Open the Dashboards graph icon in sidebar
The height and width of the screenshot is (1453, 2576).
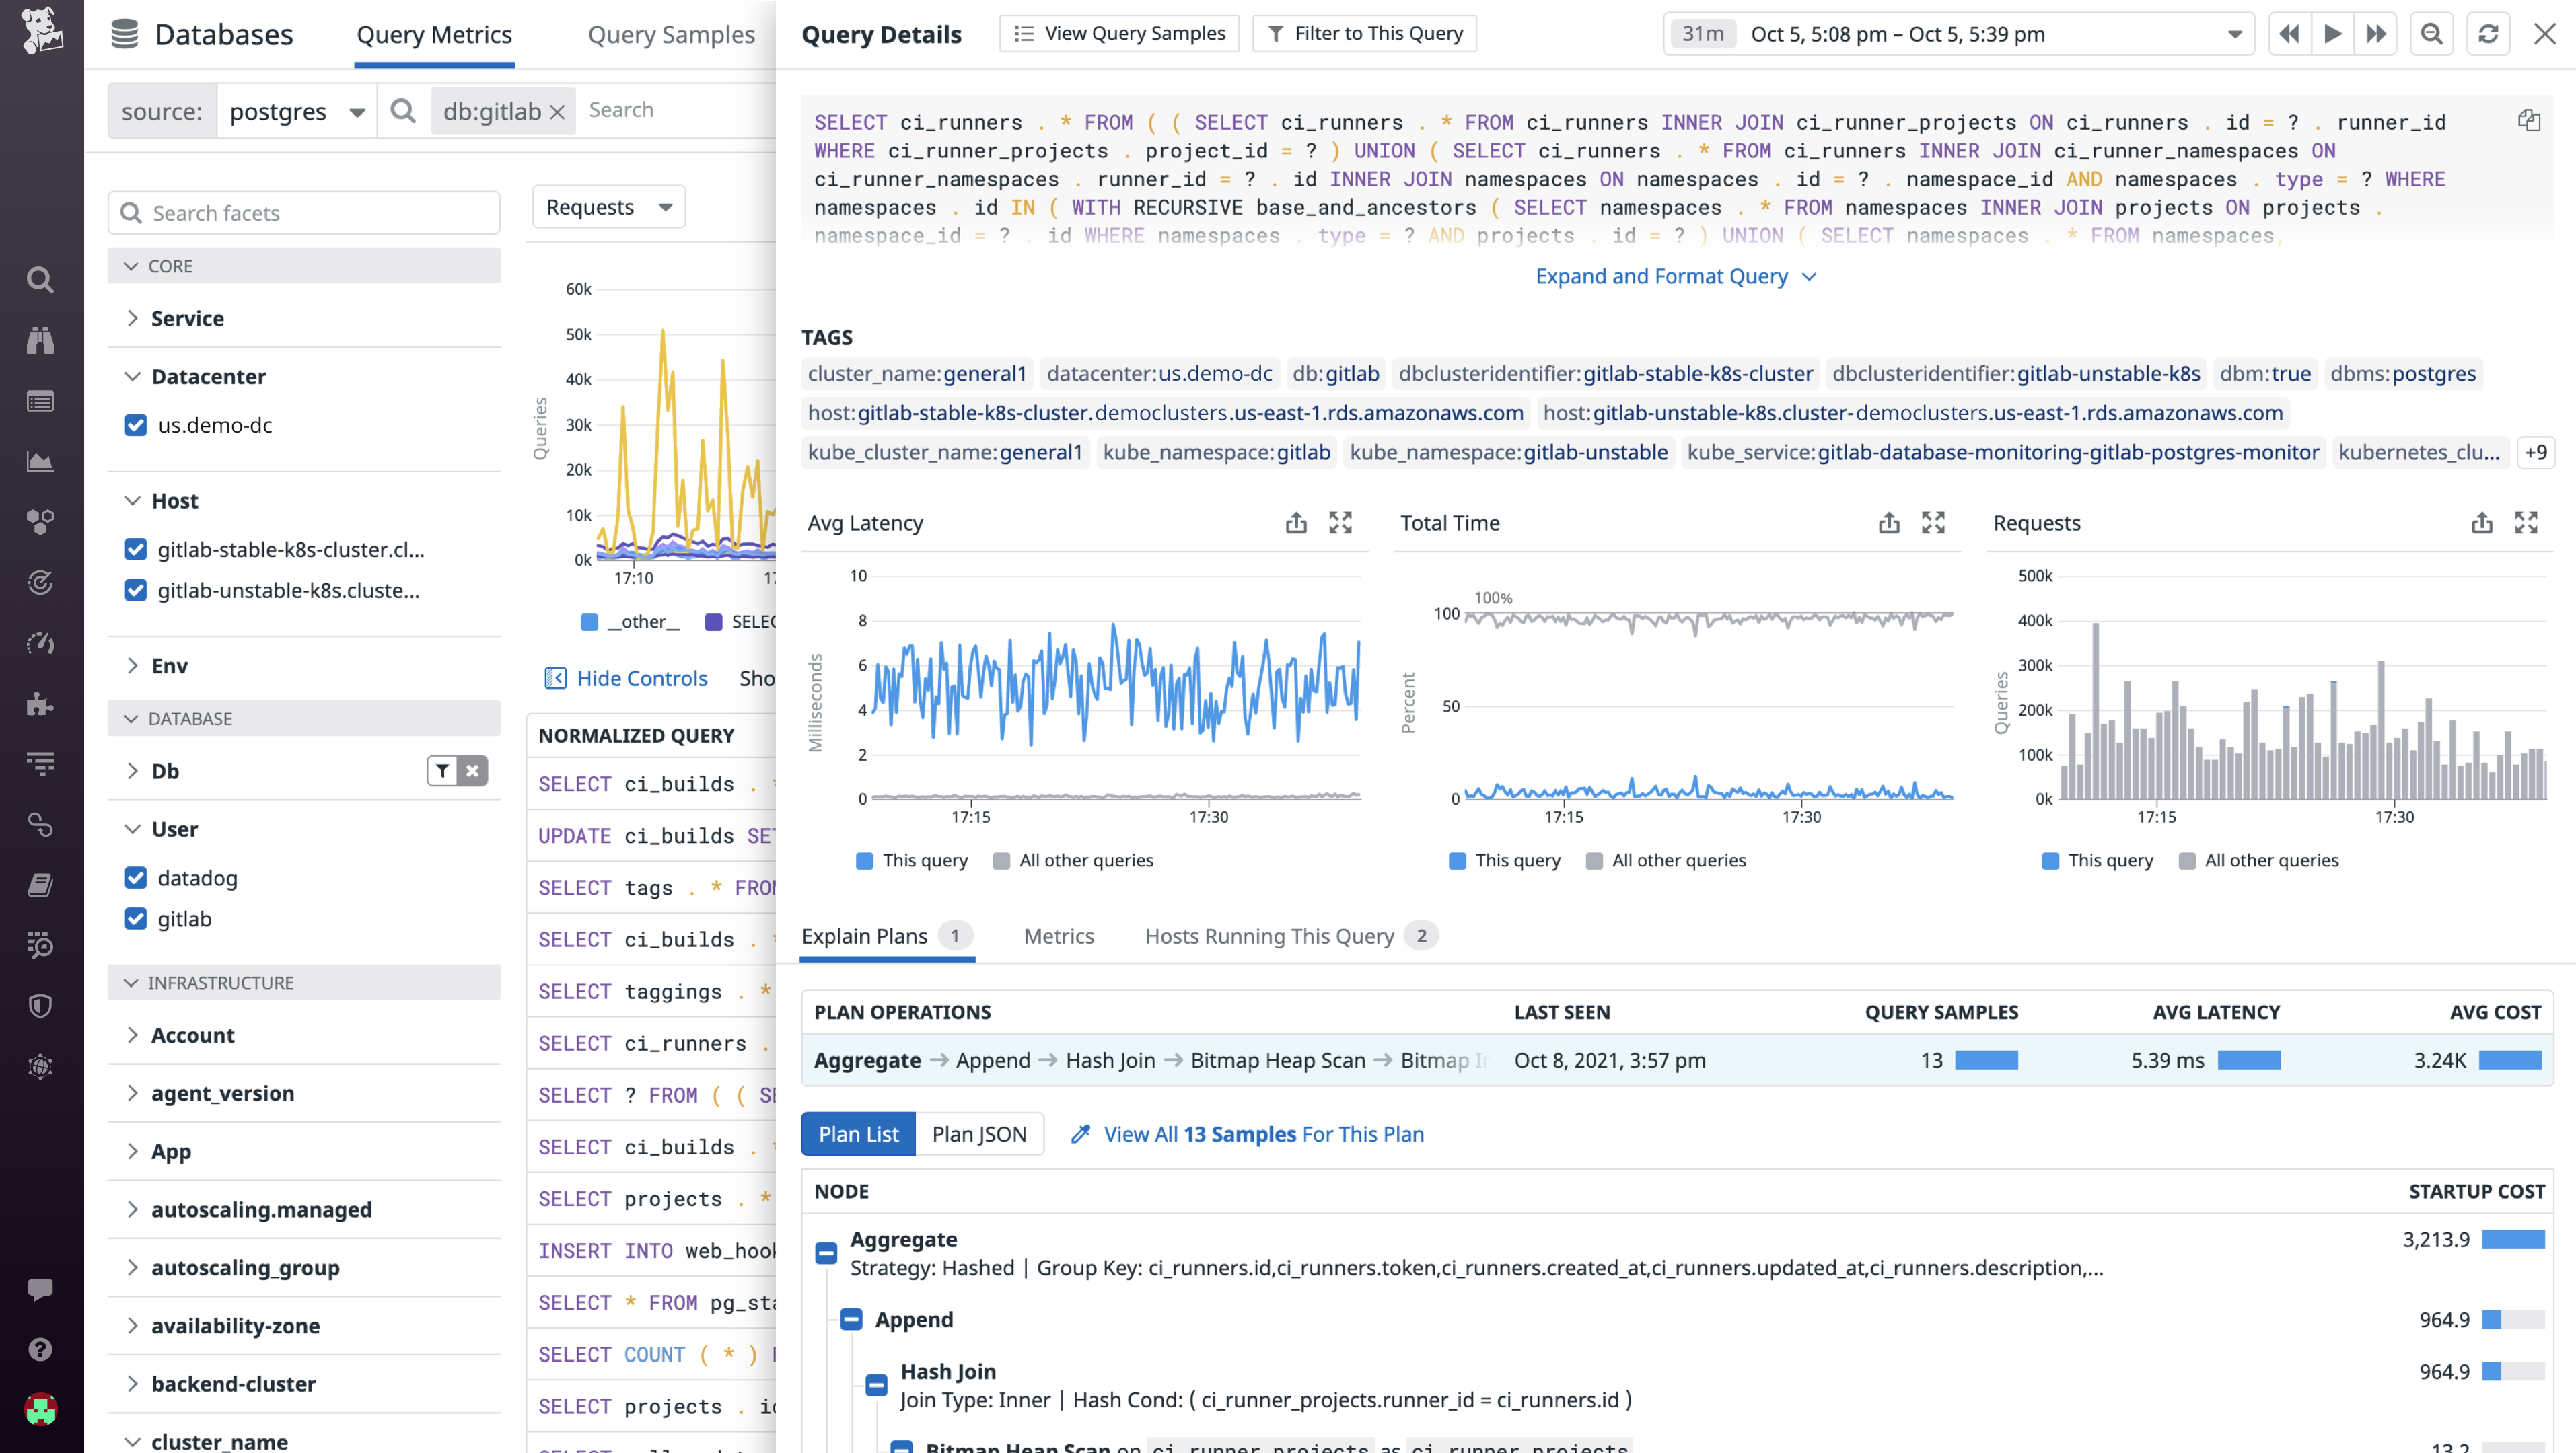coord(40,461)
